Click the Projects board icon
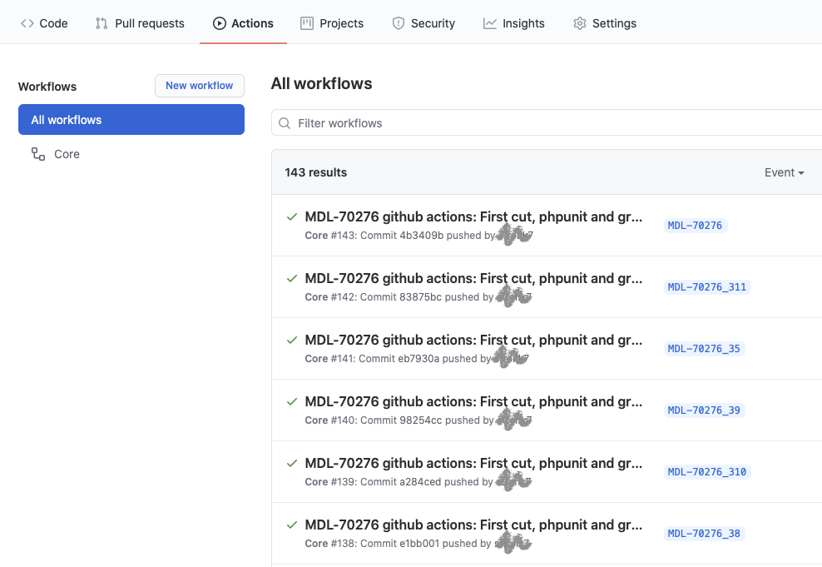This screenshot has height=567, width=822. pos(306,23)
